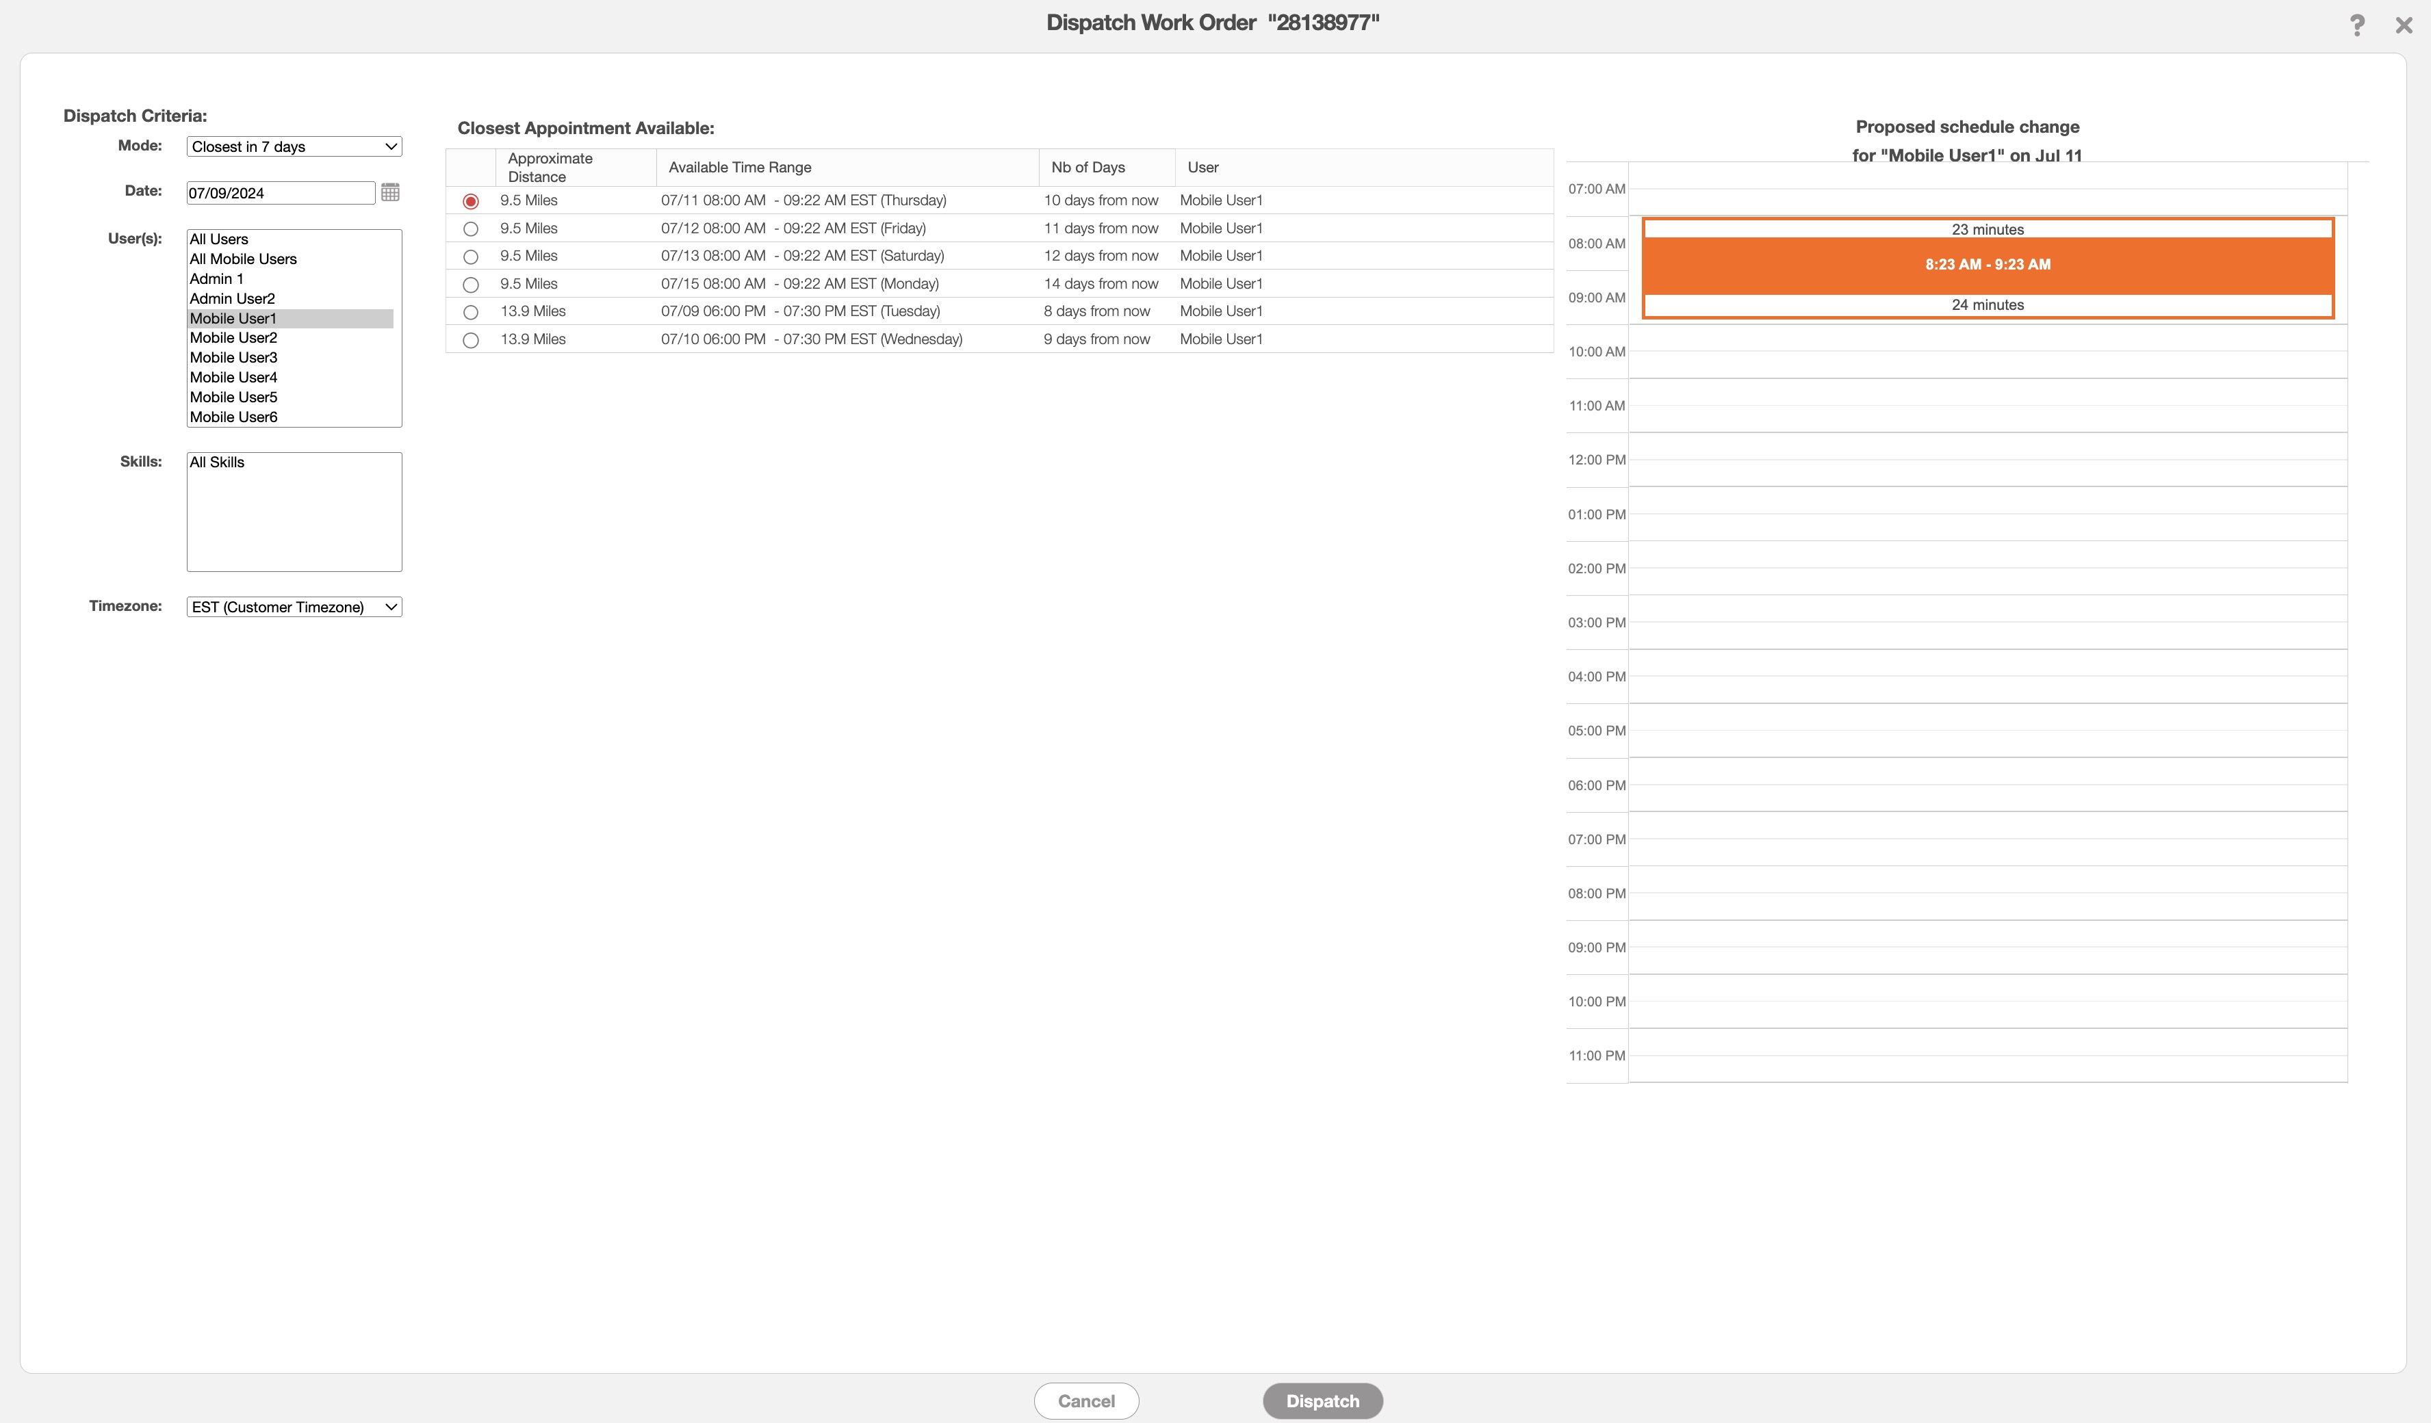Viewport: 2431px width, 1423px height.
Task: Click the help question mark icon
Action: point(2356,25)
